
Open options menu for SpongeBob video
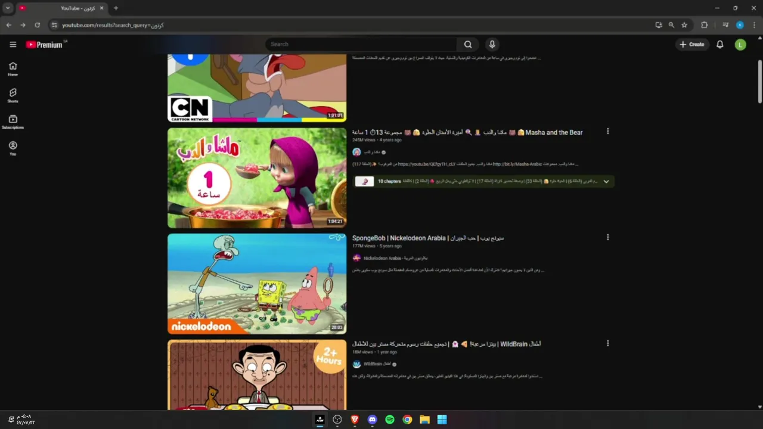coord(607,237)
